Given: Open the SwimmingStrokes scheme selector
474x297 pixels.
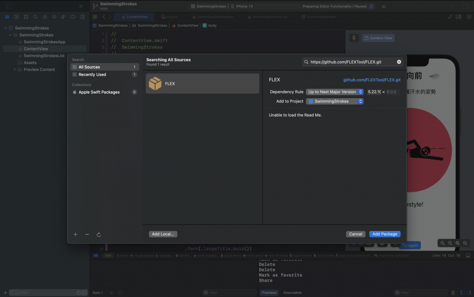Looking at the screenshot, I should [x=209, y=6].
